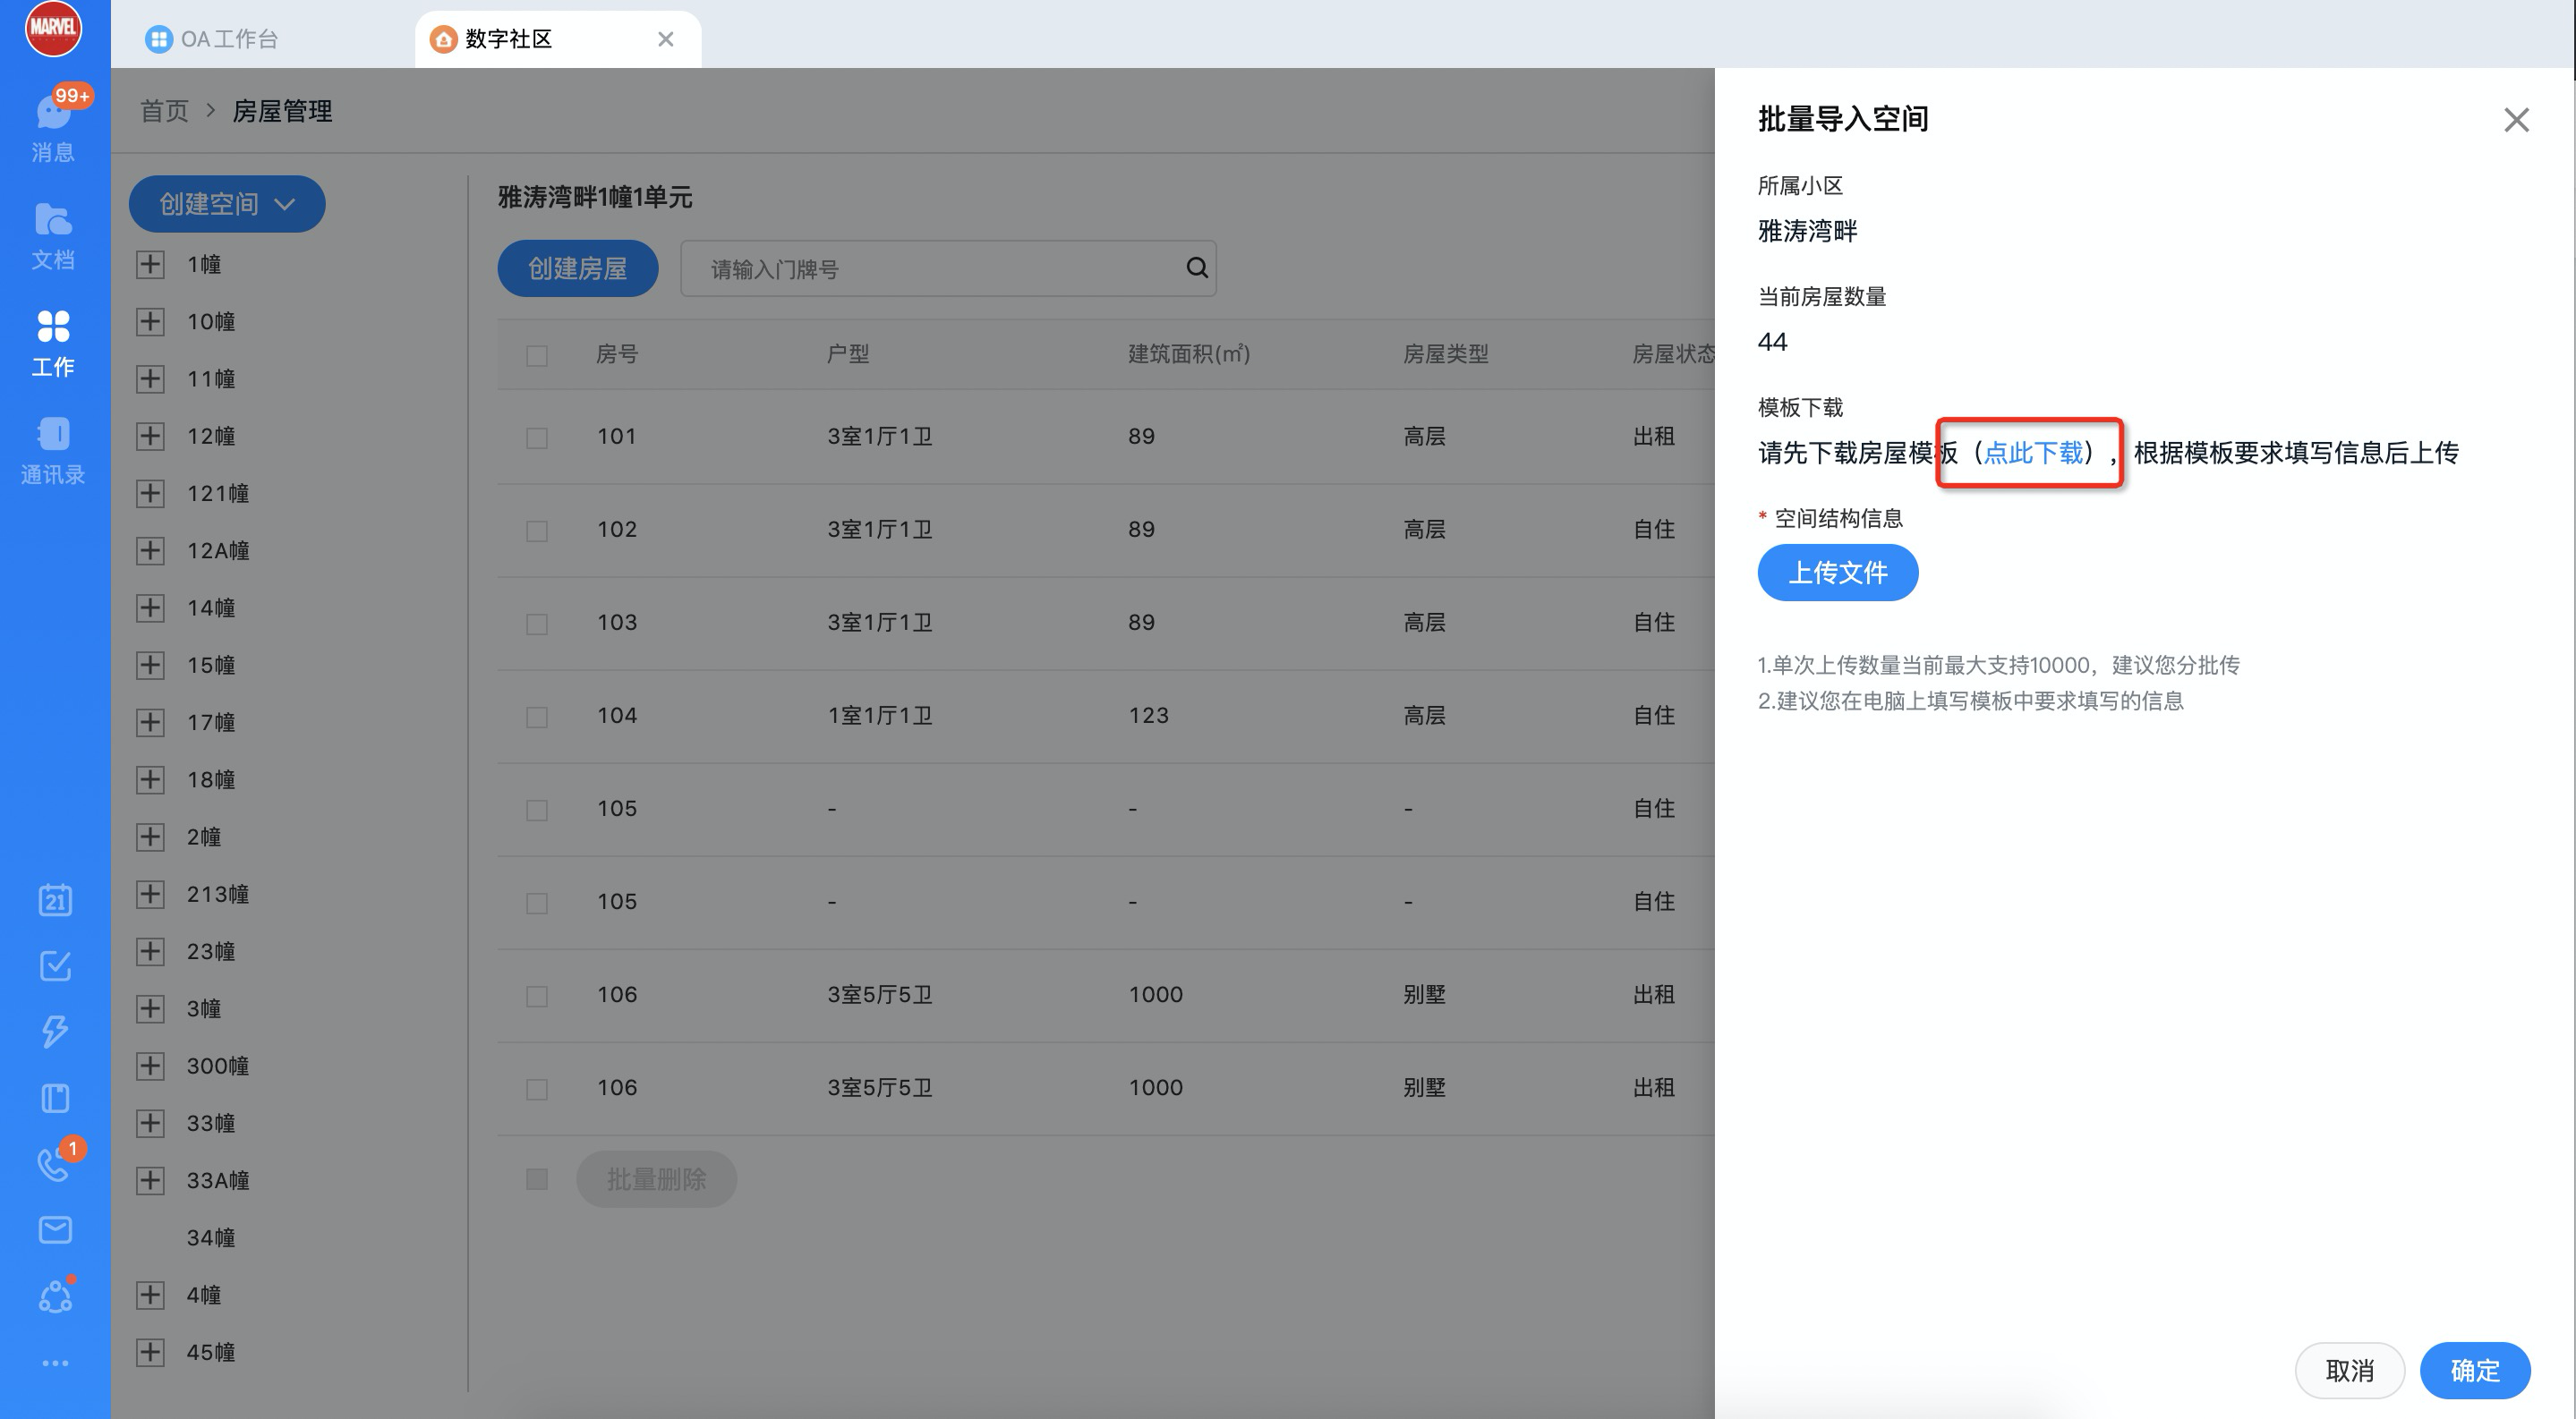Viewport: 2576px width, 1419px height.
Task: Check the checkbox for room 101
Action: coord(536,437)
